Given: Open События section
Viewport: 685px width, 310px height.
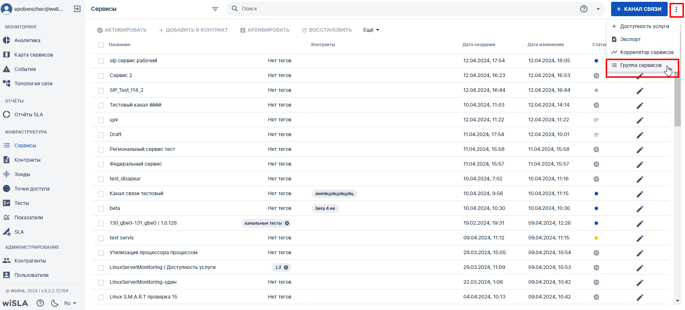Looking at the screenshot, I should [25, 69].
